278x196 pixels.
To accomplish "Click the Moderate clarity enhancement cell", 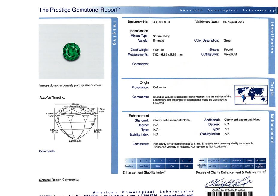I will coord(237,160).
